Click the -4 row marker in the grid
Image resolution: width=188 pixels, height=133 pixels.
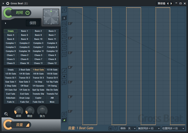click(70, 67)
